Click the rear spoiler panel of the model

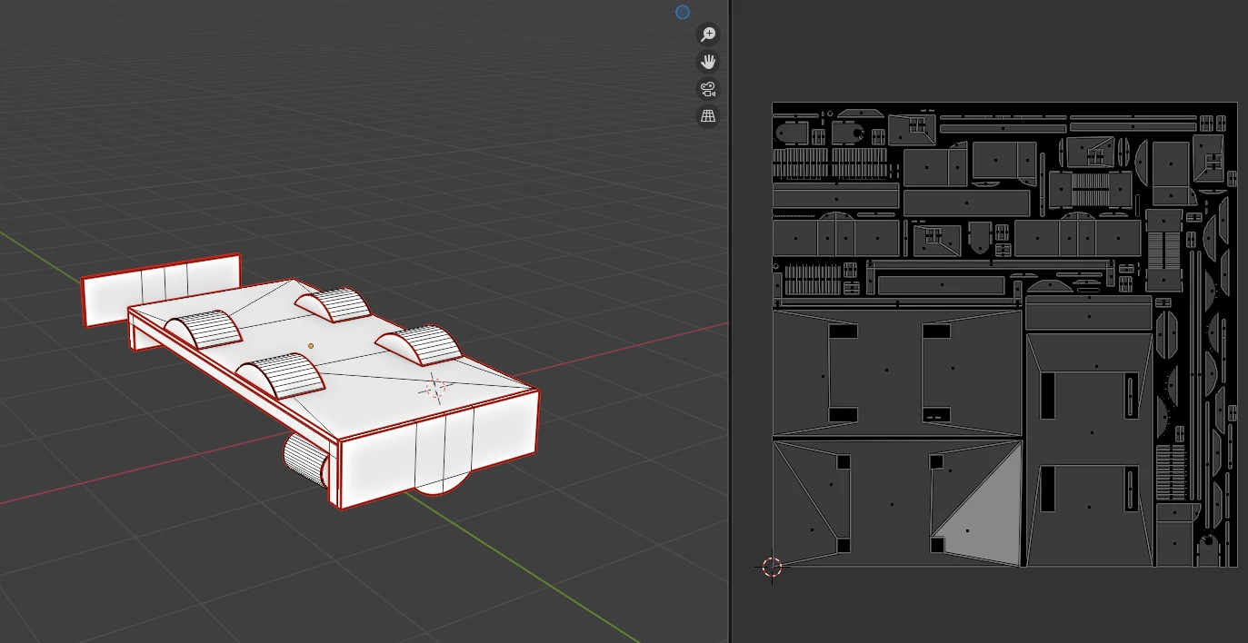(x=161, y=290)
